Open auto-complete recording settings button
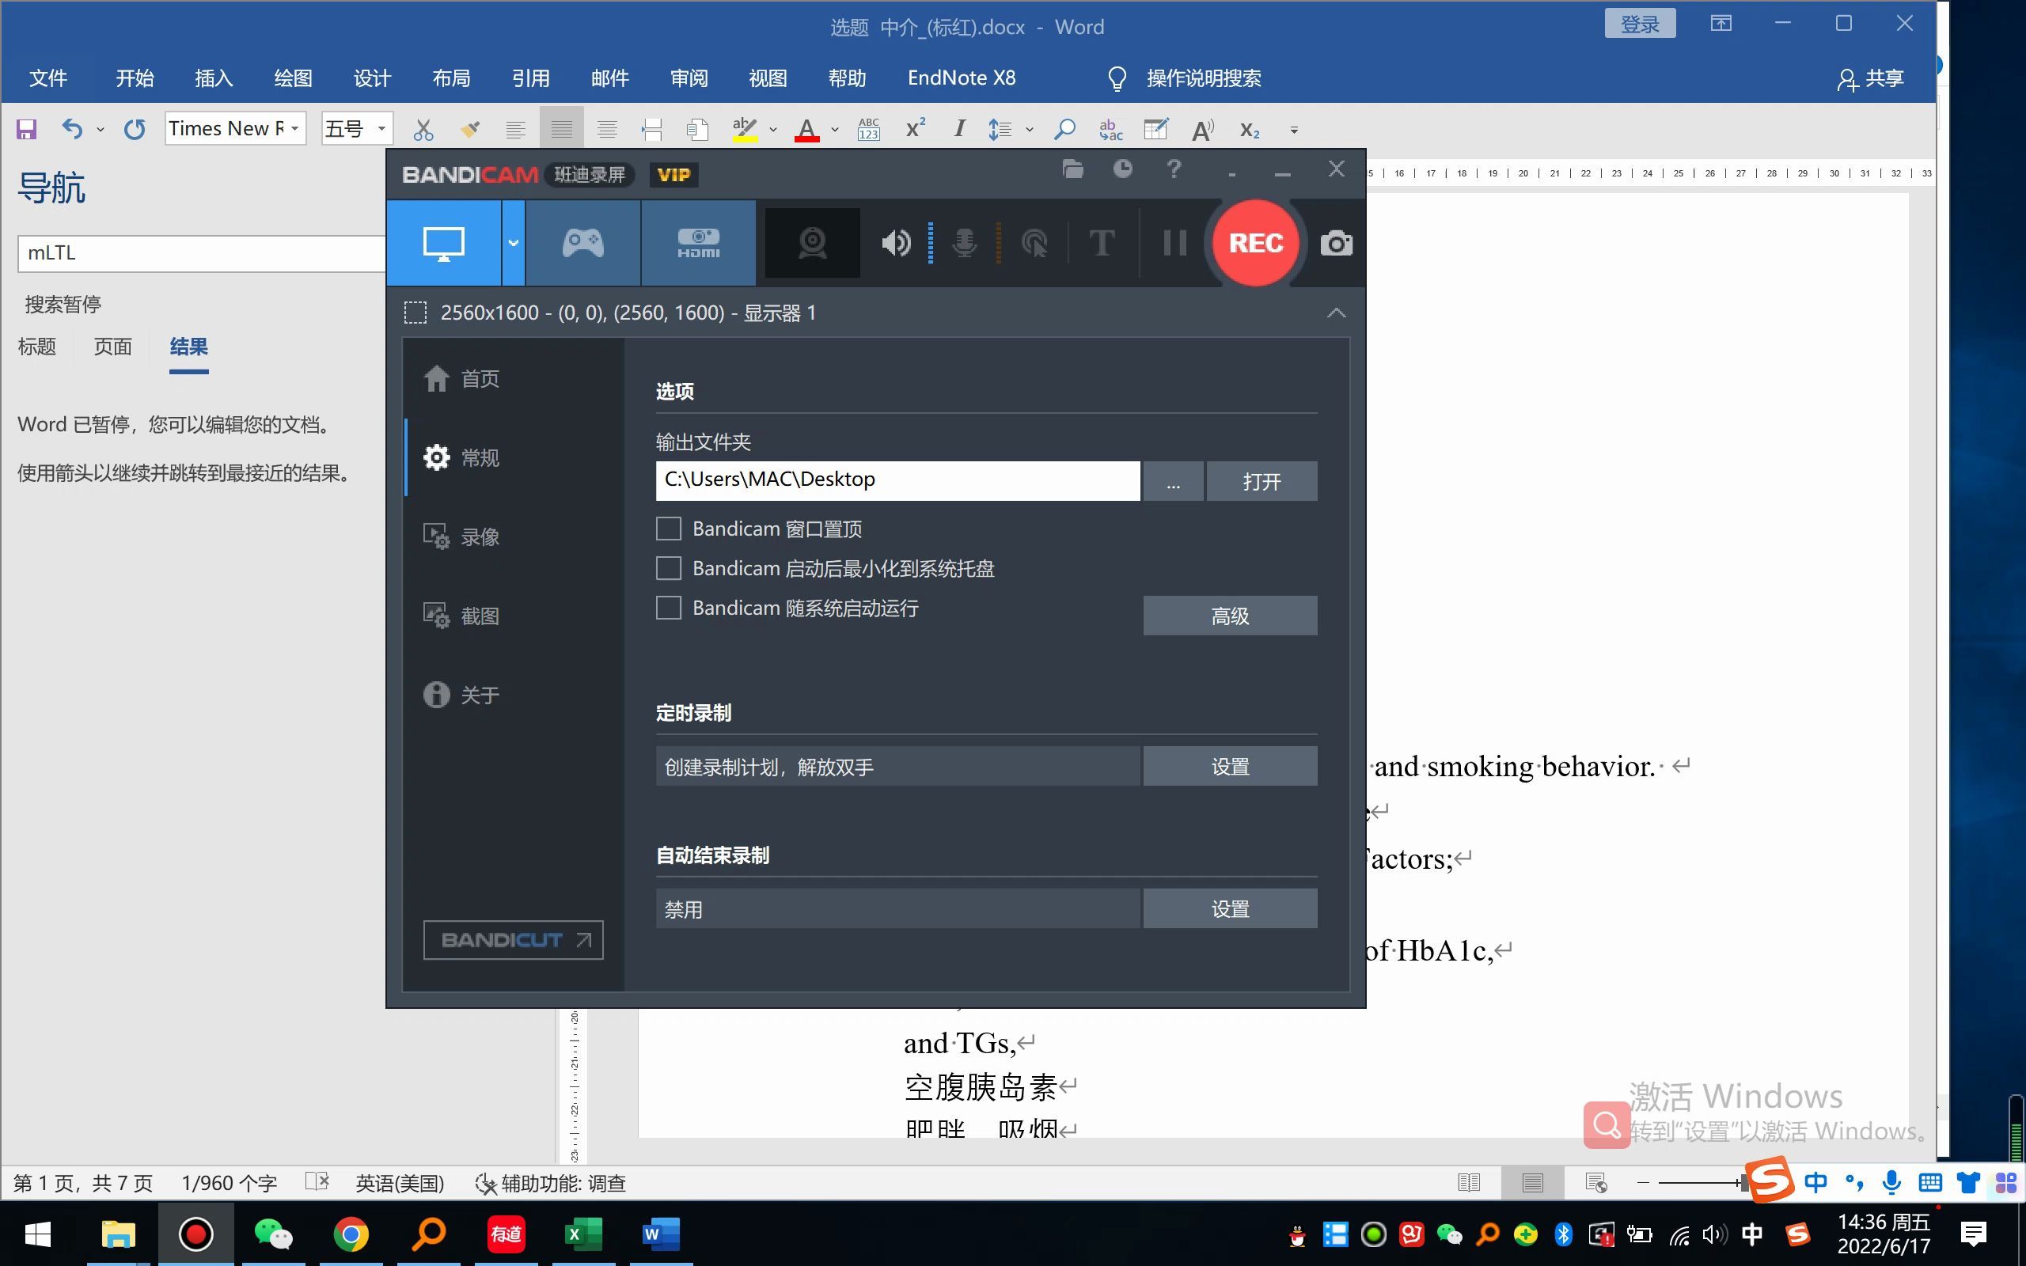This screenshot has width=2026, height=1266. point(1230,908)
